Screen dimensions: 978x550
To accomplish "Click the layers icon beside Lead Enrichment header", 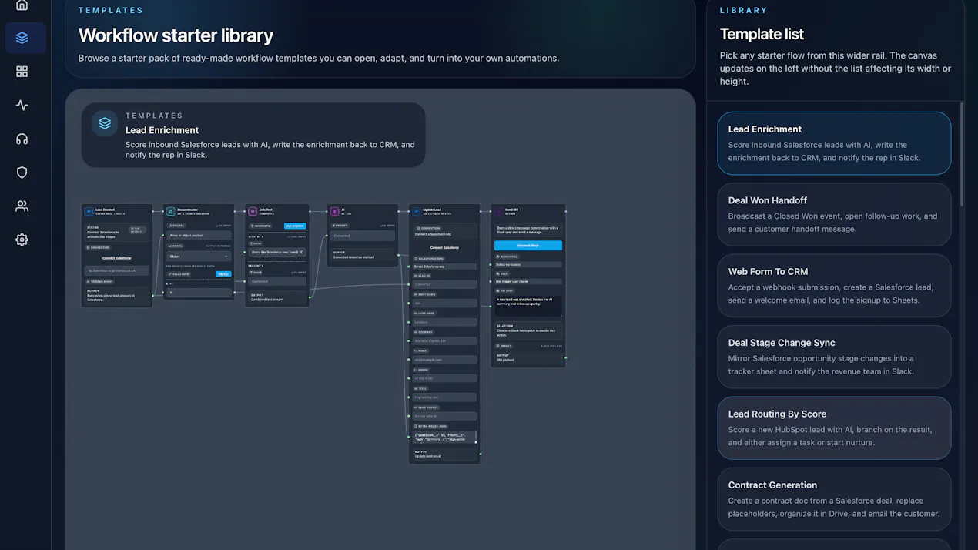I will 105,123.
